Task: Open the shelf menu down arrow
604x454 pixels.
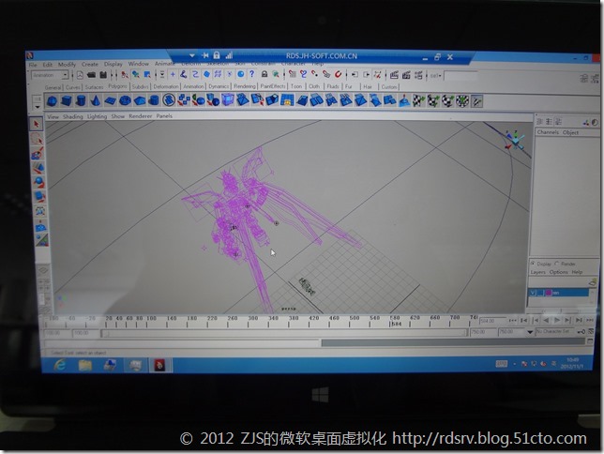Action: [x=37, y=107]
